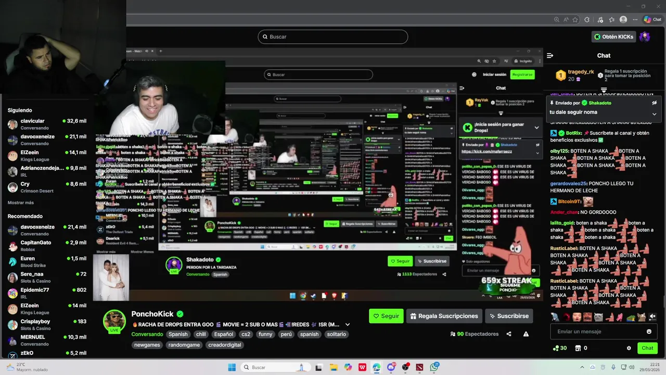This screenshot has height=375, width=666.
Task: View channel points balance 30
Action: tap(560, 348)
